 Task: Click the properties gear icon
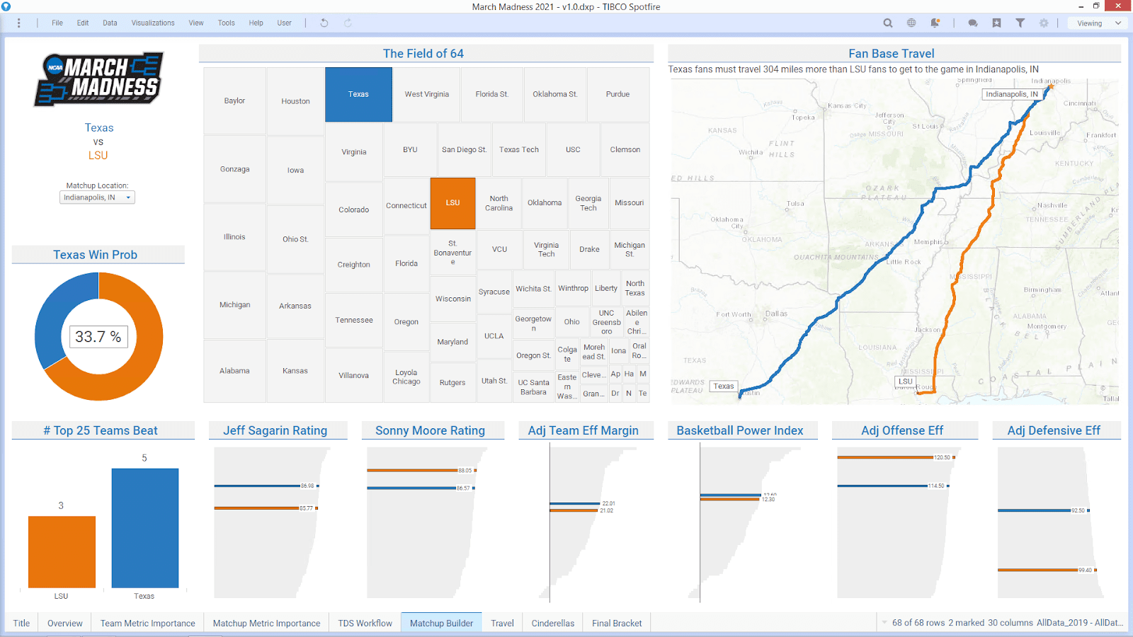pyautogui.click(x=1044, y=23)
